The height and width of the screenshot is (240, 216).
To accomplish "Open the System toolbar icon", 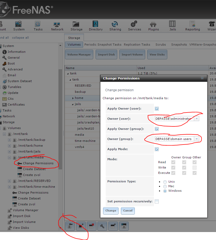I will point(19,26).
